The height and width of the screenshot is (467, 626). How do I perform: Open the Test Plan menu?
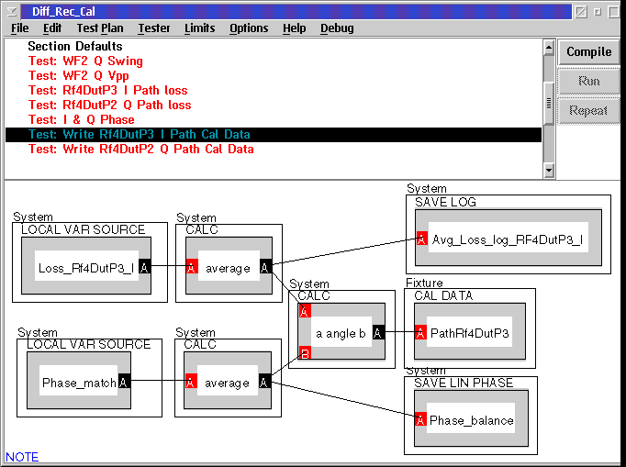coord(100,28)
